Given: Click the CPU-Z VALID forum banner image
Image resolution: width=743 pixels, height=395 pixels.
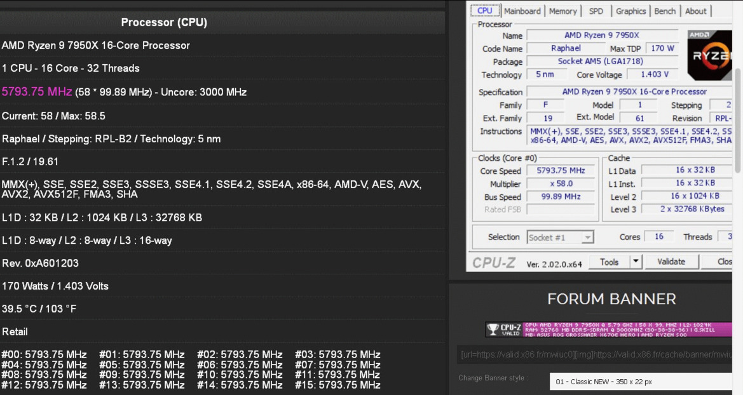Looking at the screenshot, I should 608,329.
